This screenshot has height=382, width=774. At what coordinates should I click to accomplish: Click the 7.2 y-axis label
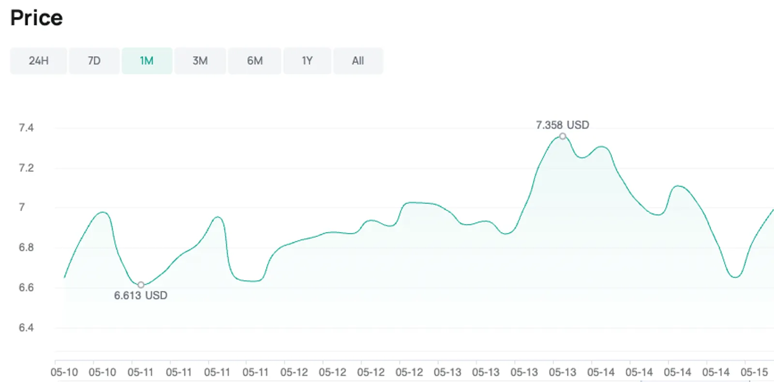[x=26, y=168]
